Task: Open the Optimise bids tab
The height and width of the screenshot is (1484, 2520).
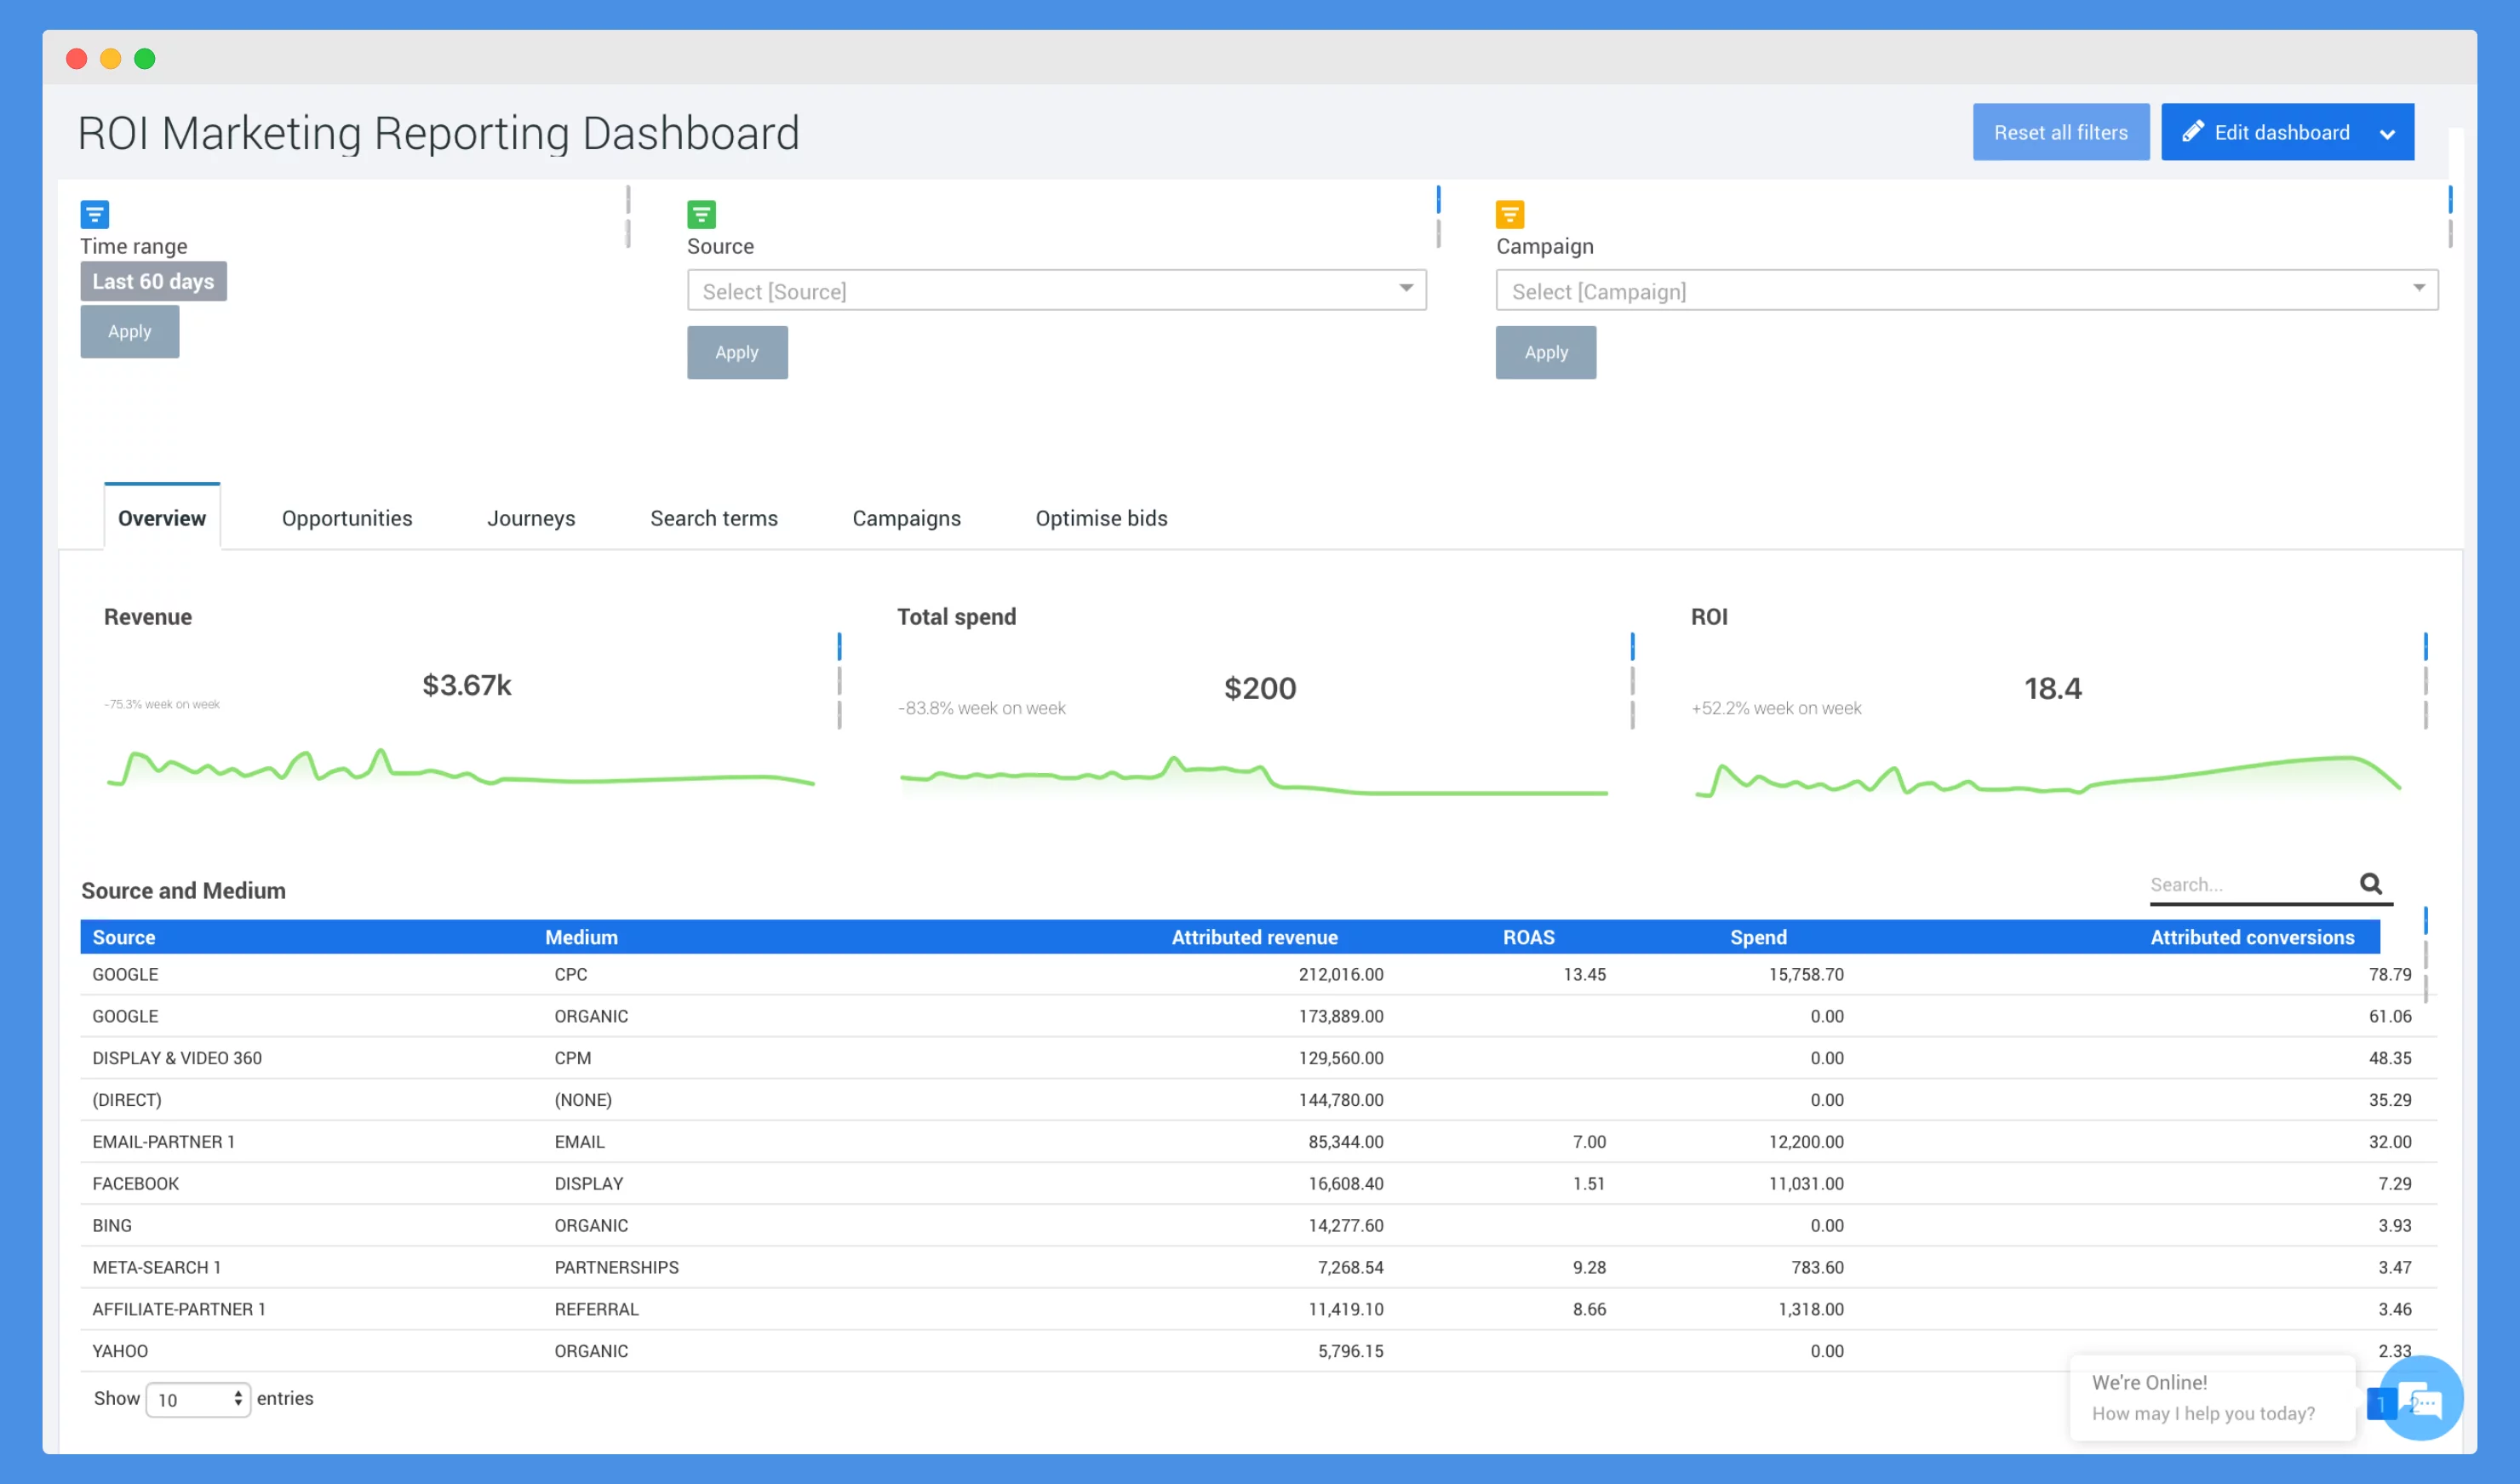Action: pos(1101,518)
